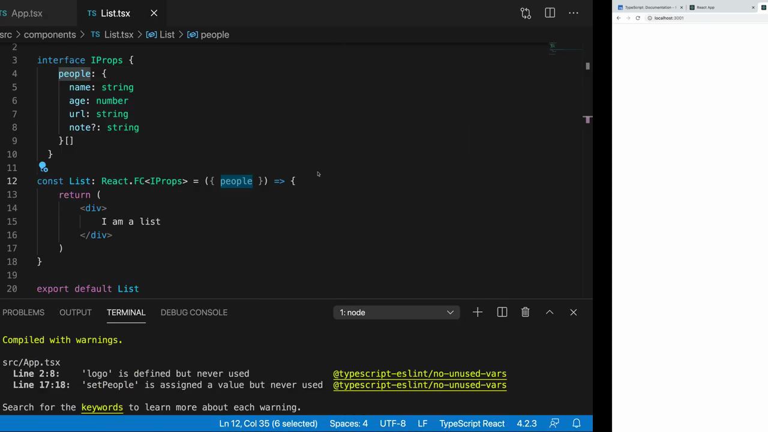
Task: Create a new terminal with plus icon
Action: 478,312
